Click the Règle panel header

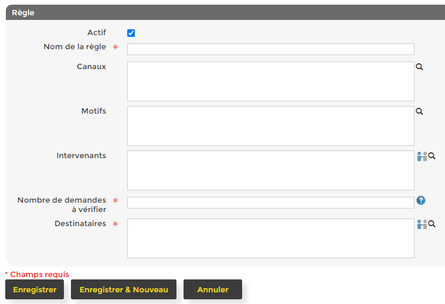223,12
